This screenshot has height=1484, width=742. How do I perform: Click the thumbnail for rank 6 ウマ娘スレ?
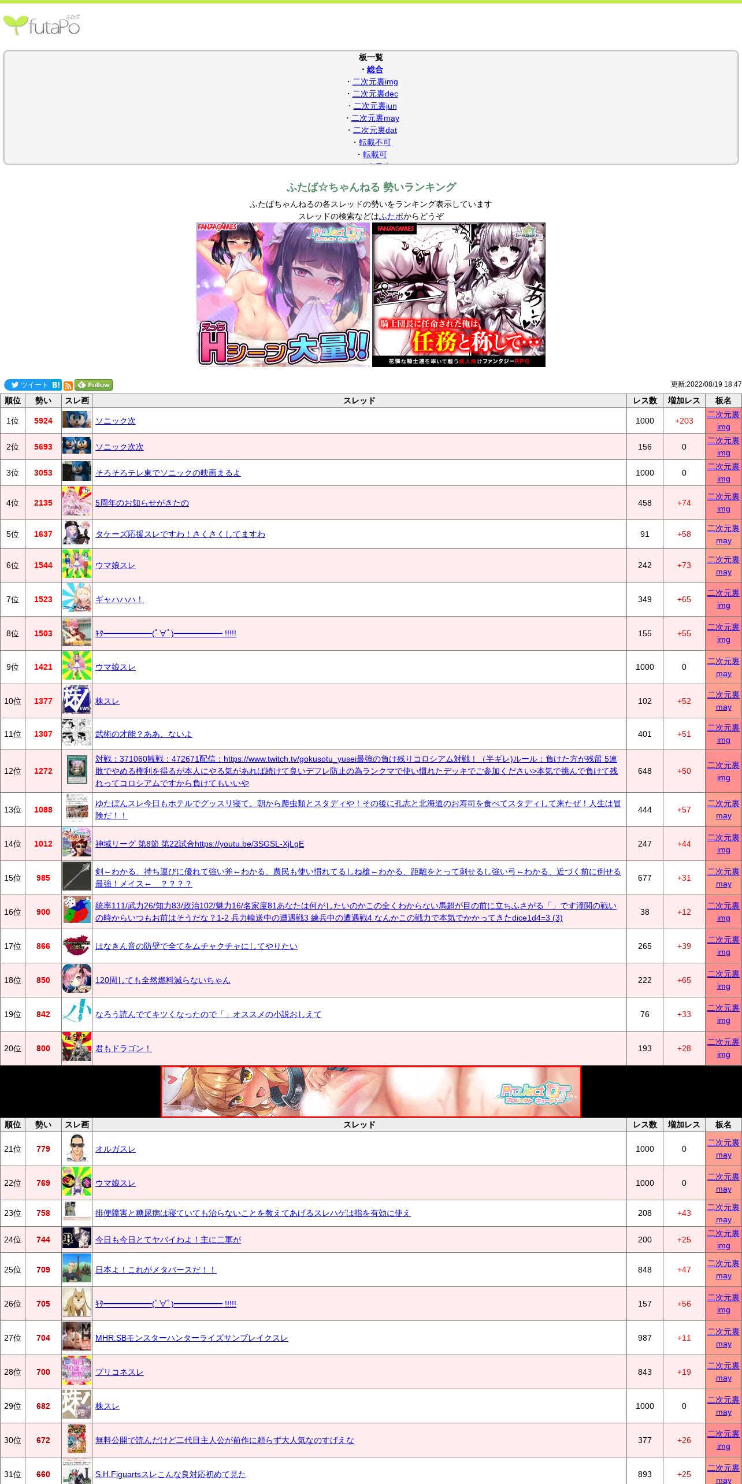77,564
